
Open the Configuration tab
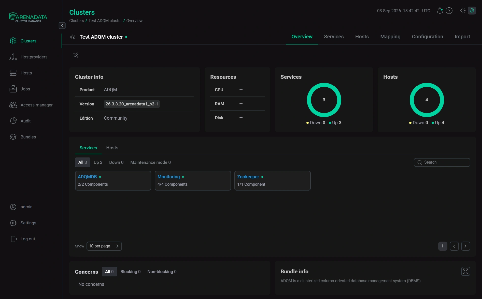[x=427, y=37]
